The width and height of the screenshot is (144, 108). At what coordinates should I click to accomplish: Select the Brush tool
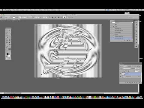coord(10,38)
